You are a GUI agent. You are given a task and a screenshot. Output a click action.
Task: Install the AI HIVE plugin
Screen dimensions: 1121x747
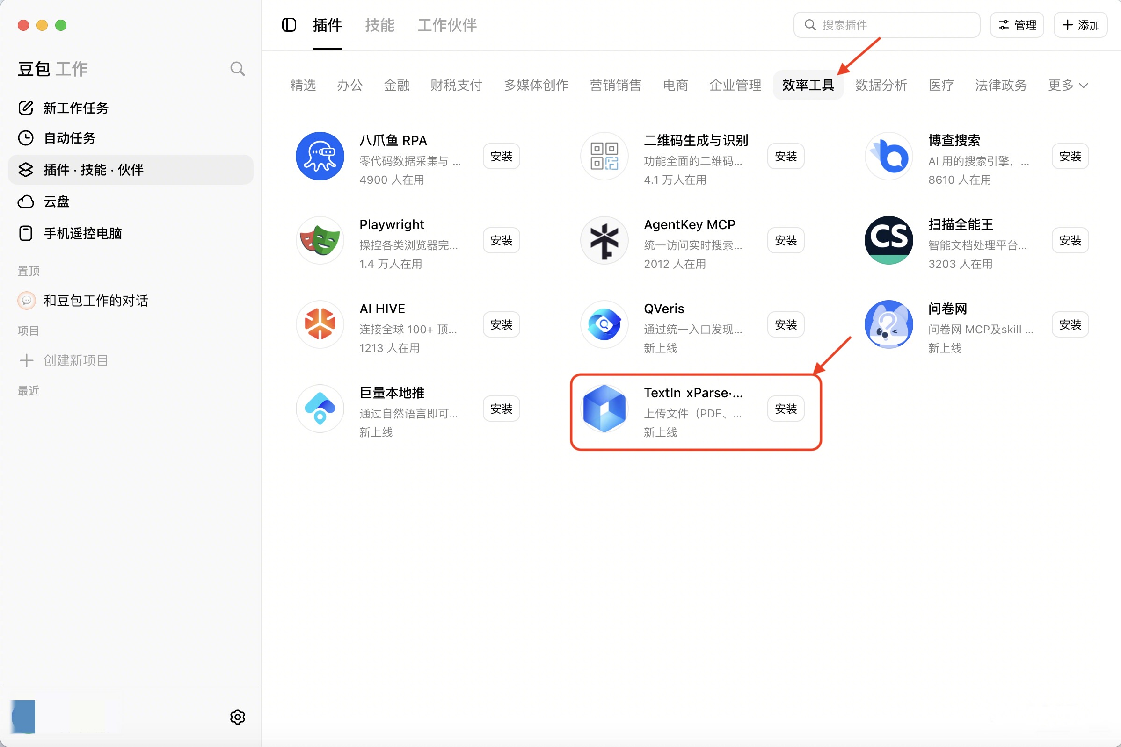pyautogui.click(x=501, y=324)
